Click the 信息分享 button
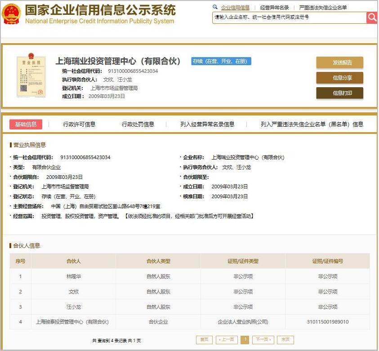 (x=340, y=78)
